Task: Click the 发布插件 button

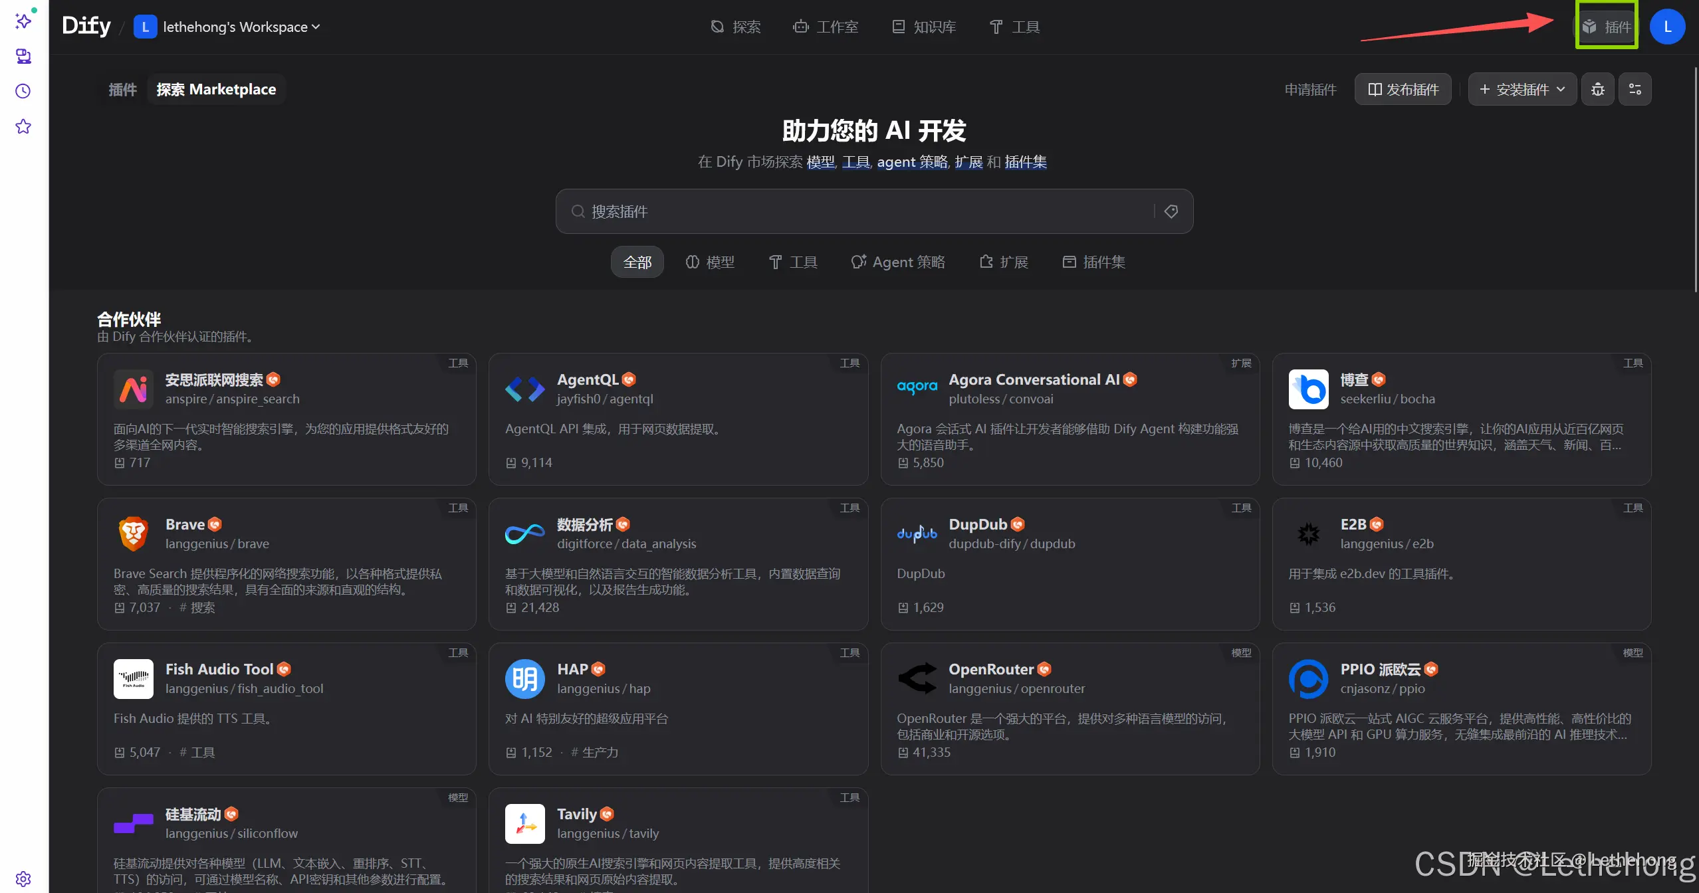Action: (1403, 88)
